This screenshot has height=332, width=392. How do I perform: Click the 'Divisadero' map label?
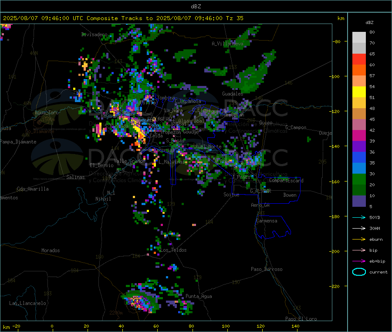click(95, 34)
